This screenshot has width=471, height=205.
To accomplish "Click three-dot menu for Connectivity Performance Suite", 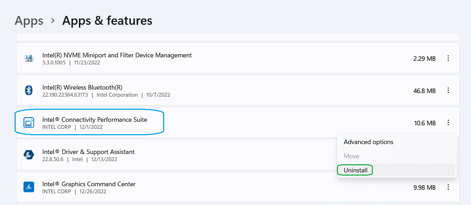I will pyautogui.click(x=448, y=123).
